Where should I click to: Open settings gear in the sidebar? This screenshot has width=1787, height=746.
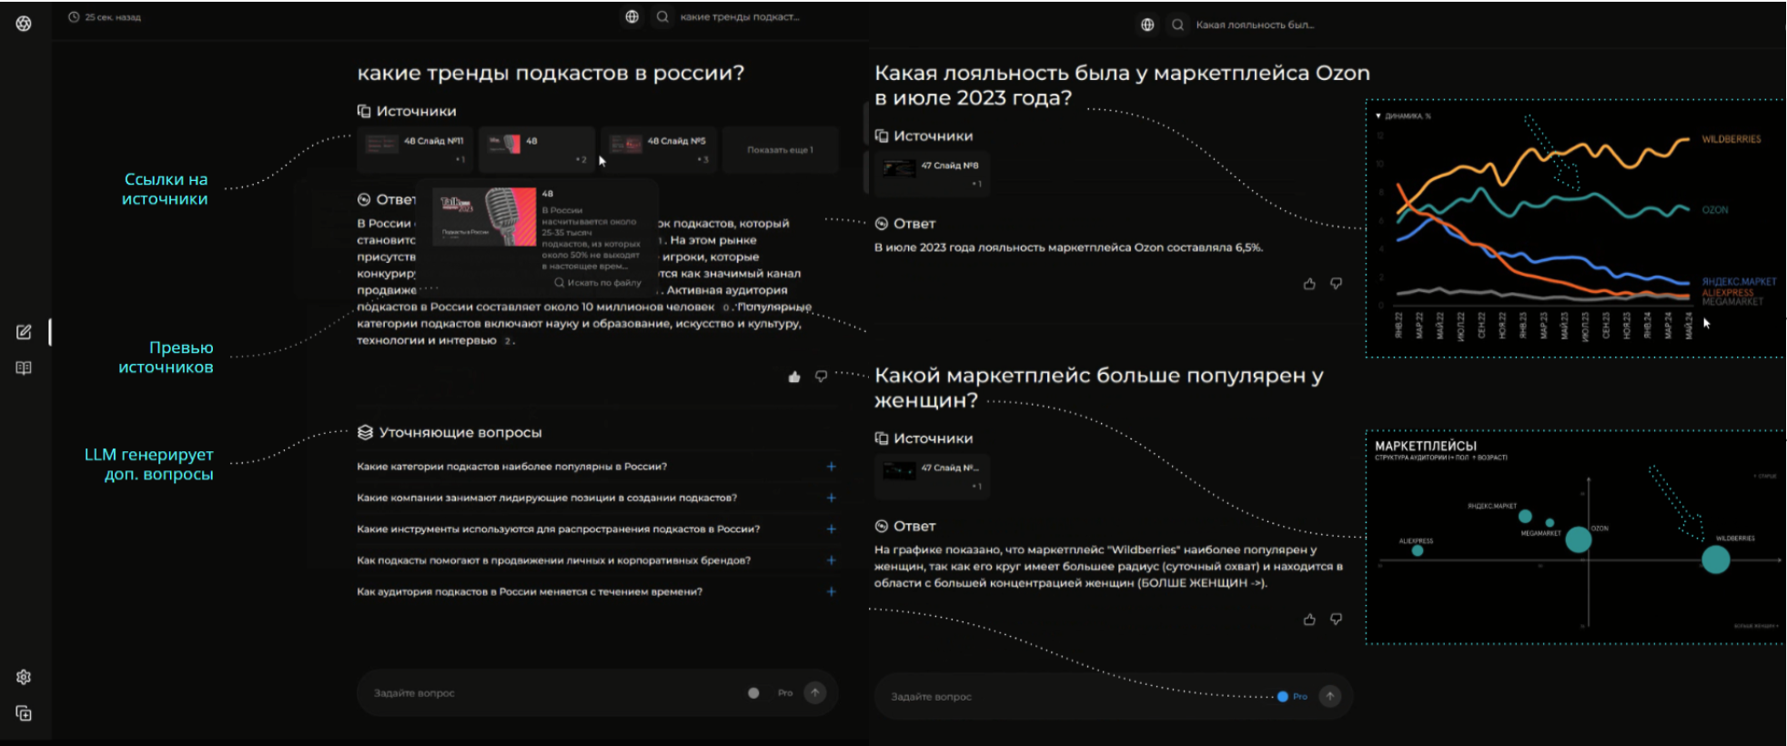coord(24,677)
